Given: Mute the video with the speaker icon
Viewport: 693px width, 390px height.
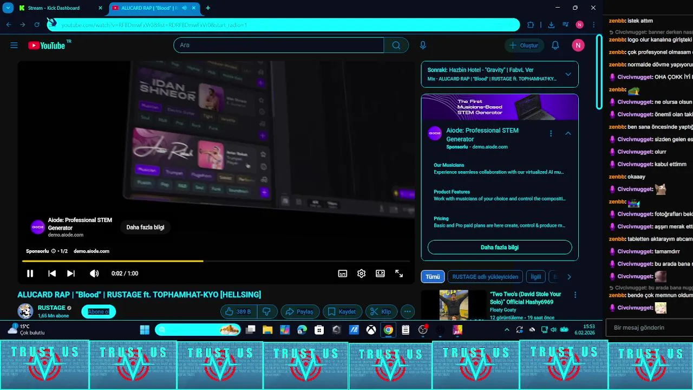Looking at the screenshot, I should tap(94, 274).
